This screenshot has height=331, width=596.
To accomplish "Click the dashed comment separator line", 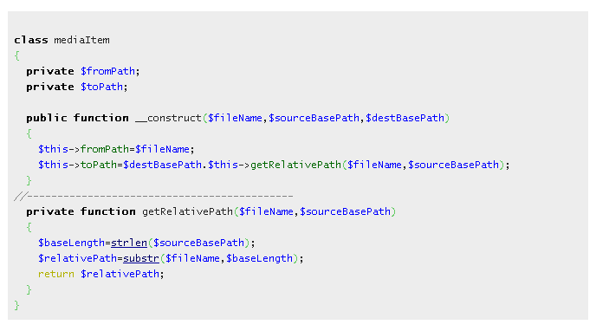I will coord(153,197).
